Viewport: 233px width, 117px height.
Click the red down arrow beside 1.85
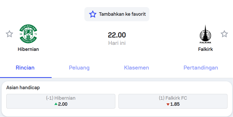pos(168,104)
